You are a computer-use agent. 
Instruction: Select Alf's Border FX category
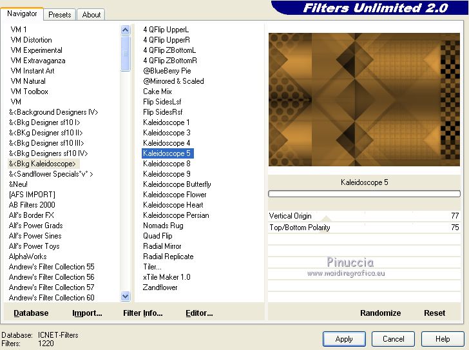click(x=31, y=215)
